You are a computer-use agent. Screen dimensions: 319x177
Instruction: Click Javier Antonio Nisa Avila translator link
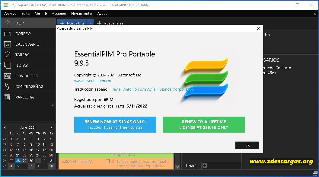tap(153, 89)
